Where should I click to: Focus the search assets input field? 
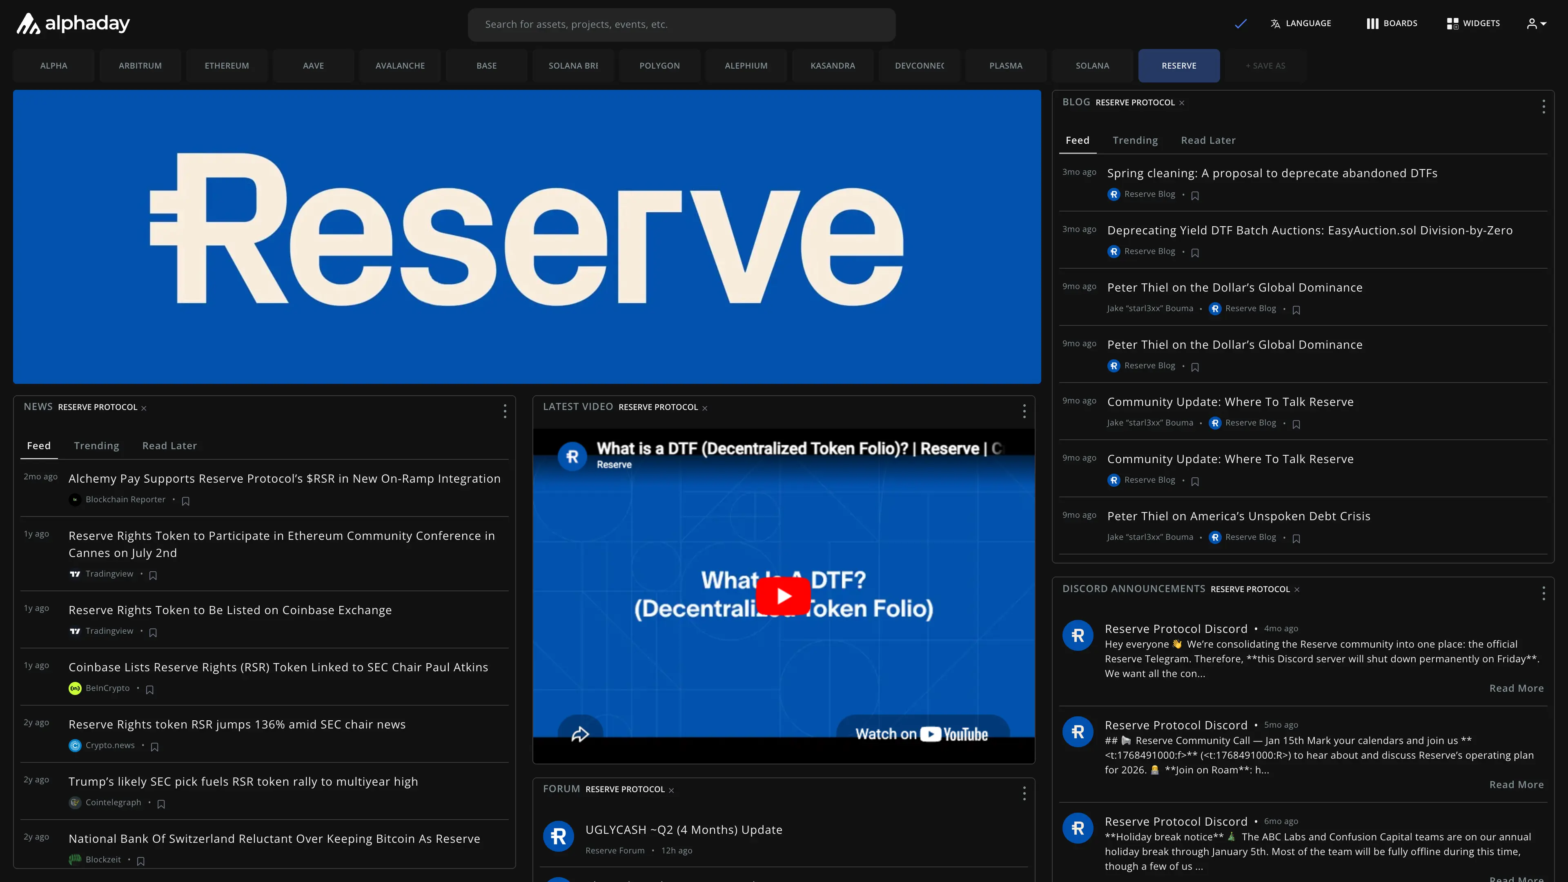click(682, 24)
